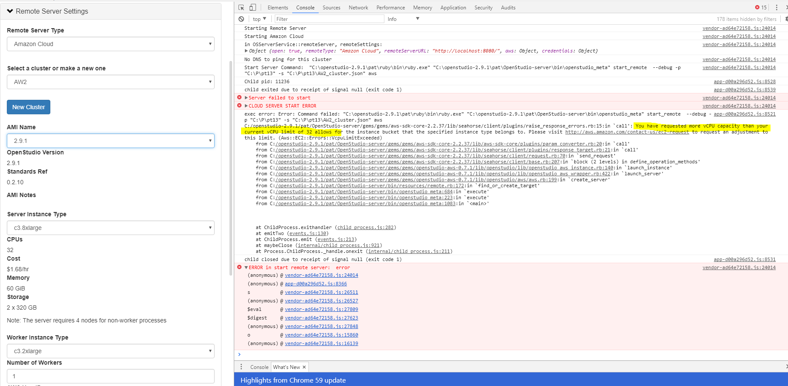Open the Network tab

tap(358, 8)
